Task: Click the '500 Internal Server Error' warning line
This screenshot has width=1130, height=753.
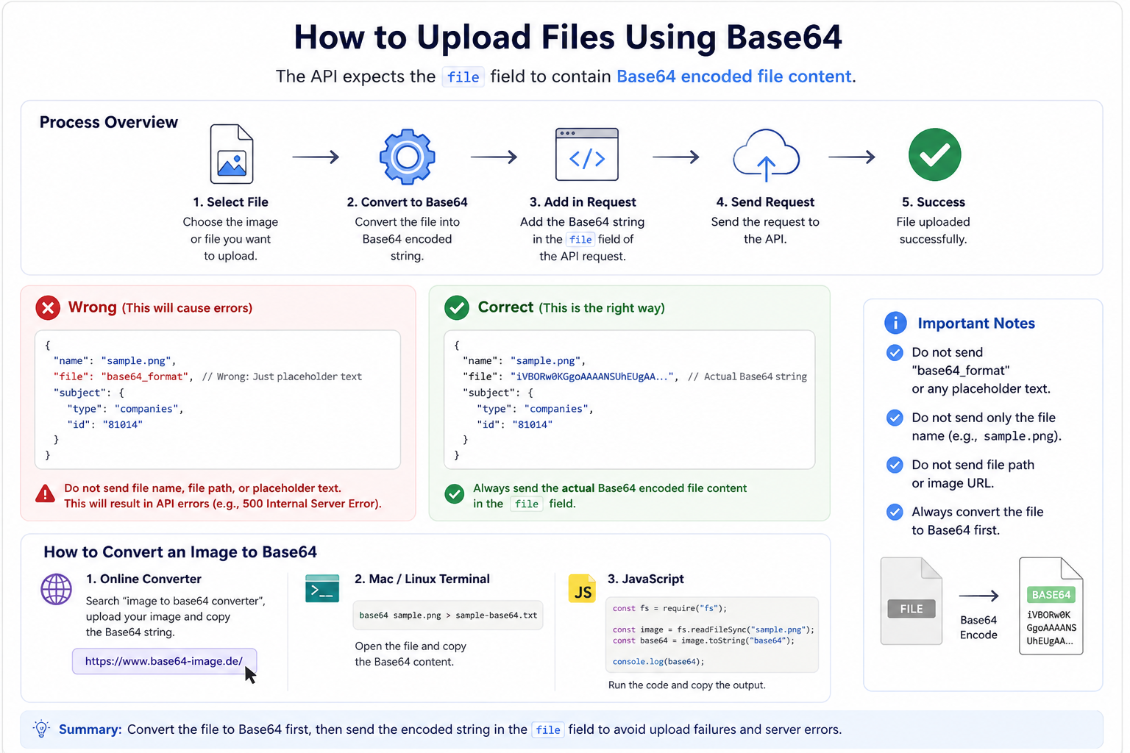Action: [223, 504]
